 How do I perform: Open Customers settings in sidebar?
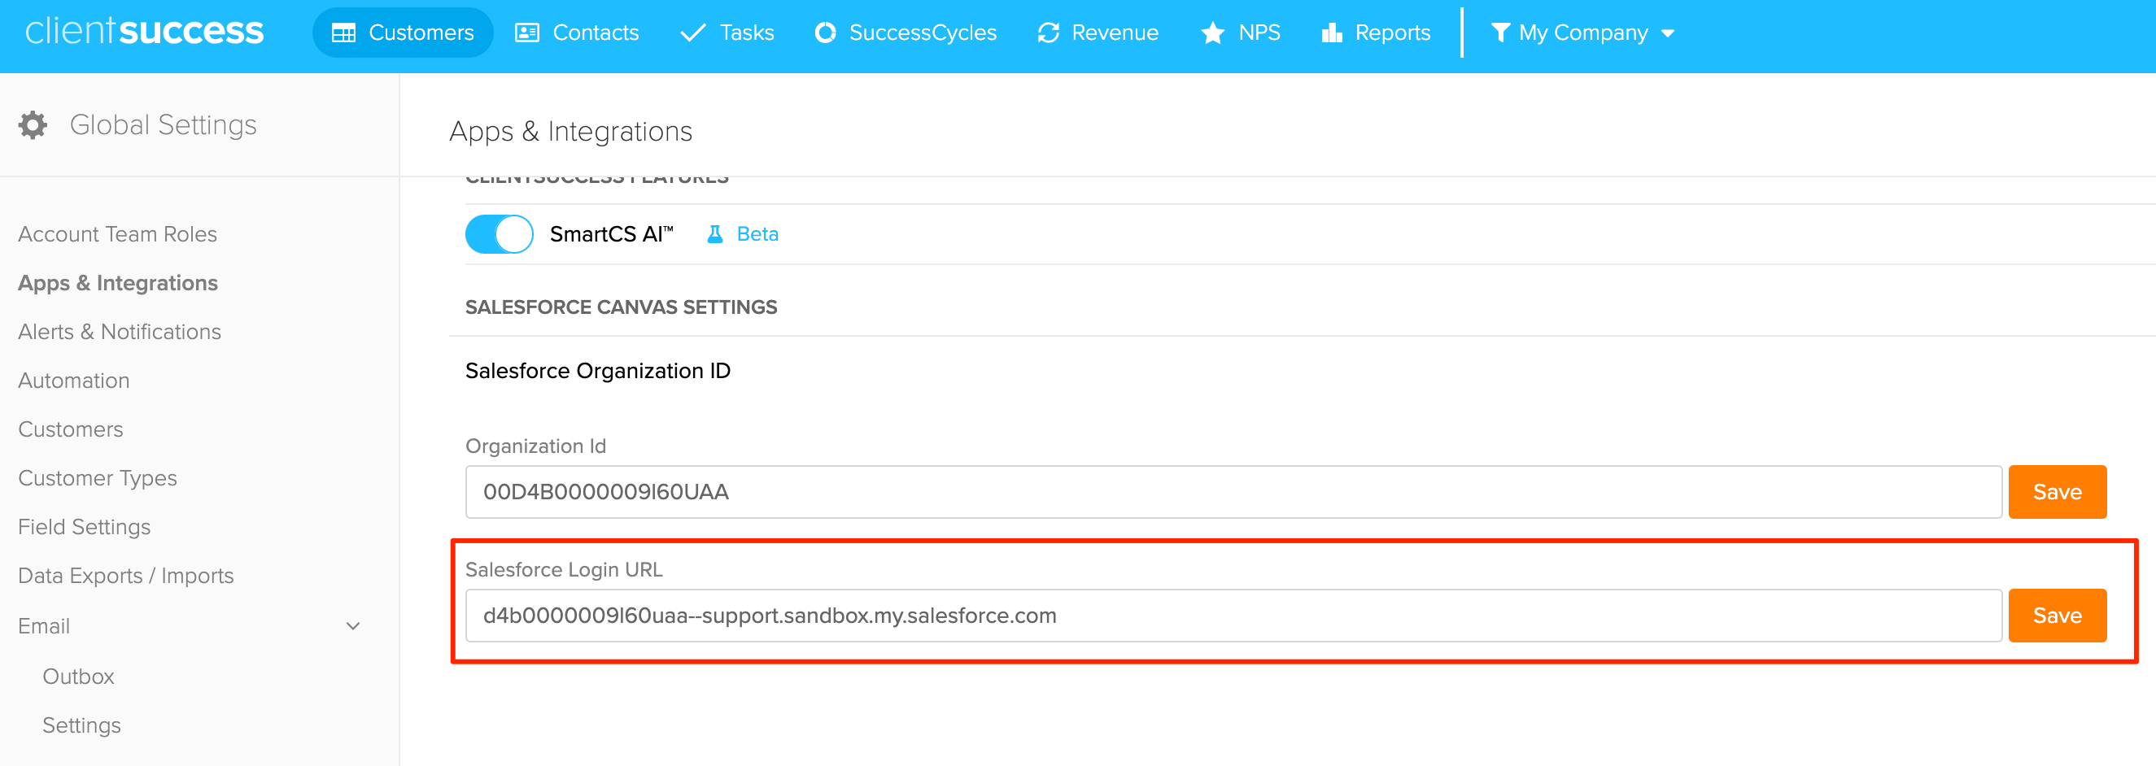[x=70, y=429]
